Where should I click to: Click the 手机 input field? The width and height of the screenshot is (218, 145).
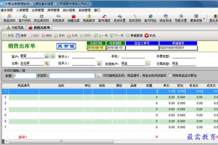pos(133,56)
